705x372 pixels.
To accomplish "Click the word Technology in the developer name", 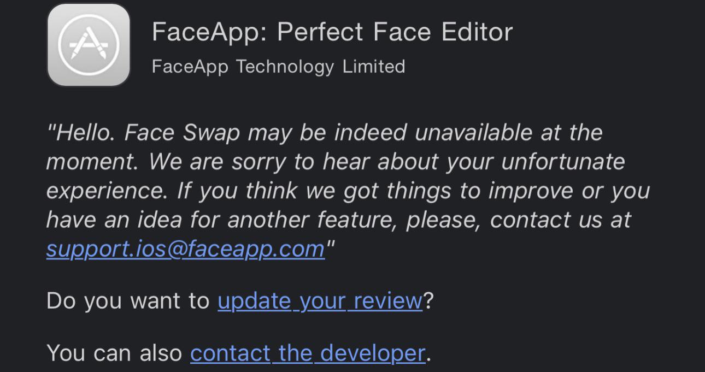I will [285, 67].
